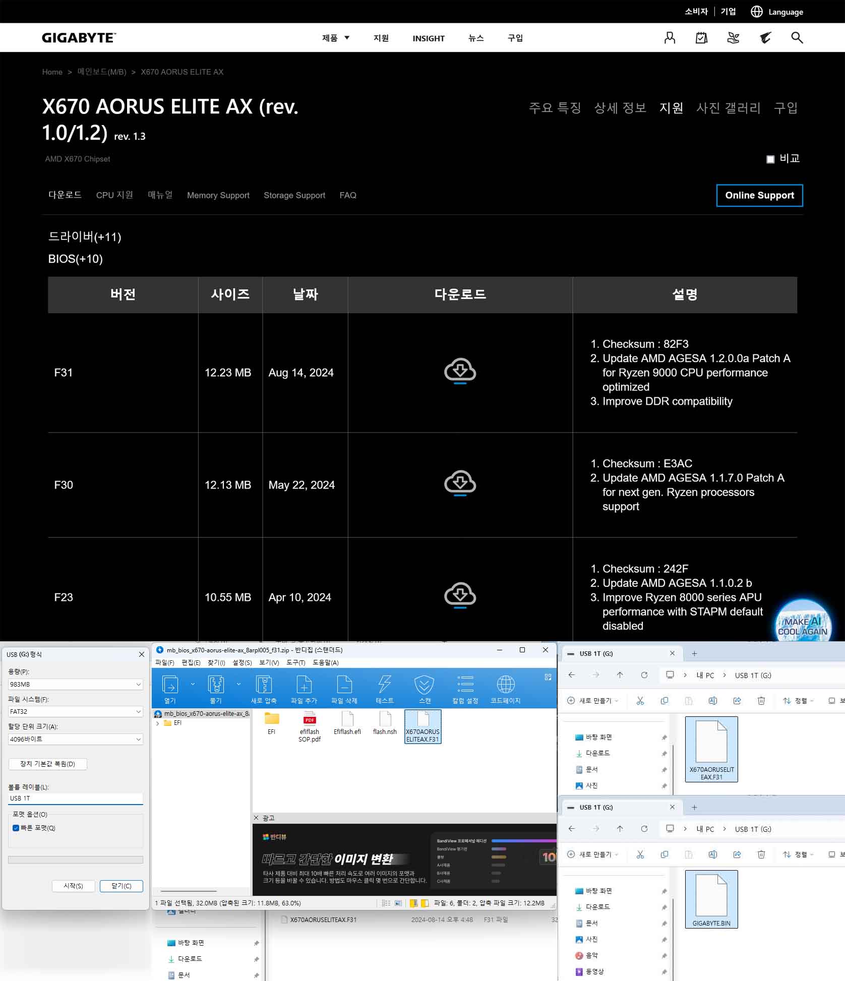Screen dimensions: 845x981
Task: Open the arrow next to Bandizip 열기
Action: 193,684
